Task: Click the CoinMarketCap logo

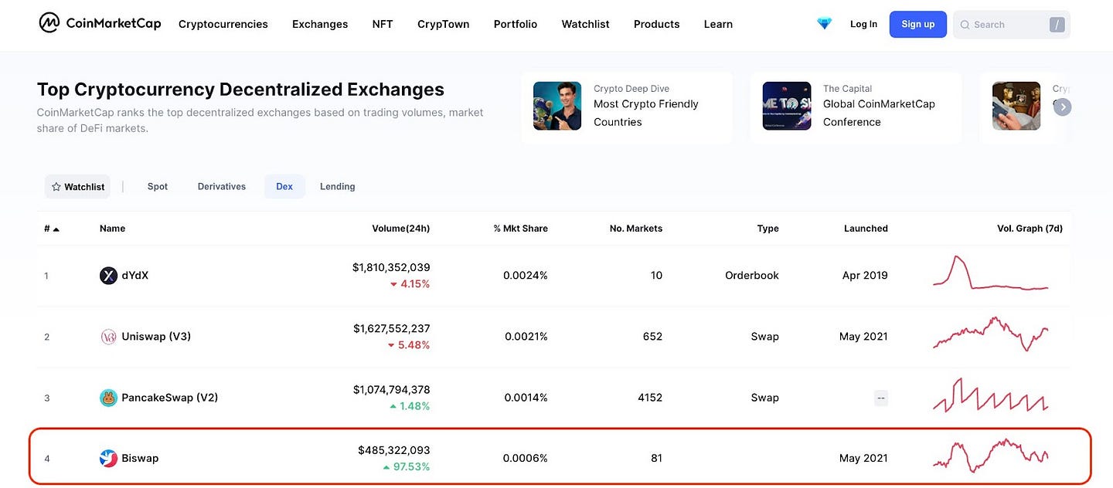Action: point(100,23)
